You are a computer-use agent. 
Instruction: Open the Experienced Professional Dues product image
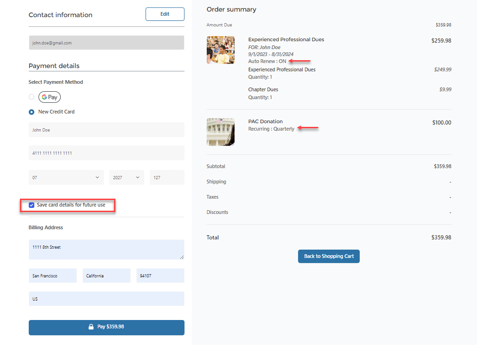pos(221,50)
